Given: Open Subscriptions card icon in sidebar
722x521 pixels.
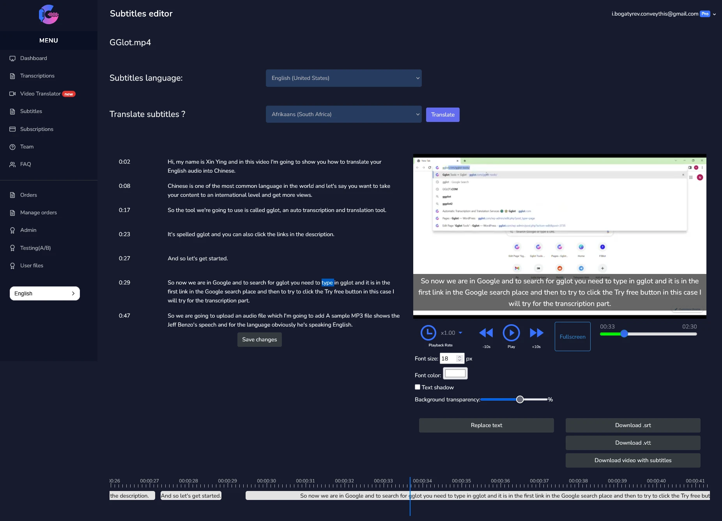Looking at the screenshot, I should pos(12,129).
